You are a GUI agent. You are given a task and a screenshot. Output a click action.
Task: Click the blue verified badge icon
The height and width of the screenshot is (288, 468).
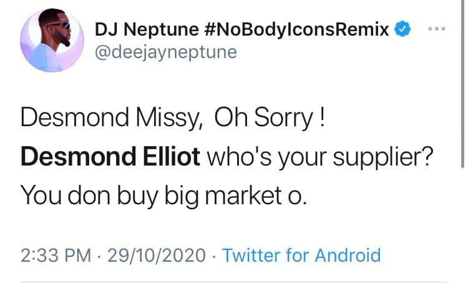coord(402,29)
